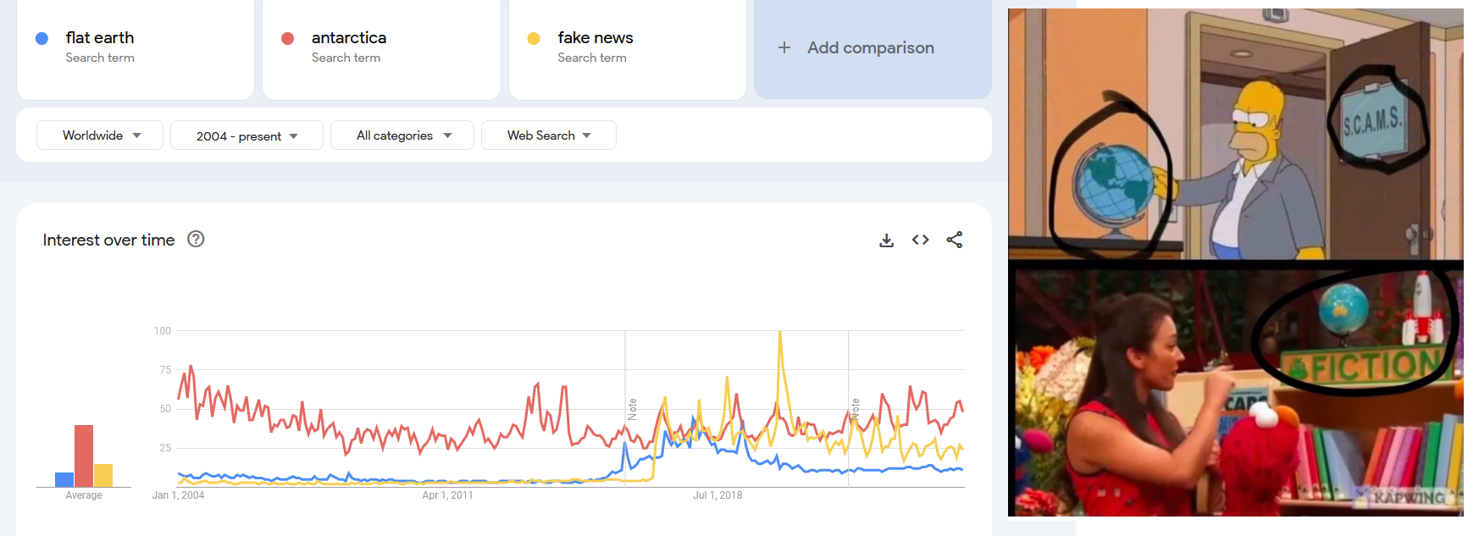Open the Web Search type dropdown
Screen dimensions: 1479x536
point(549,135)
